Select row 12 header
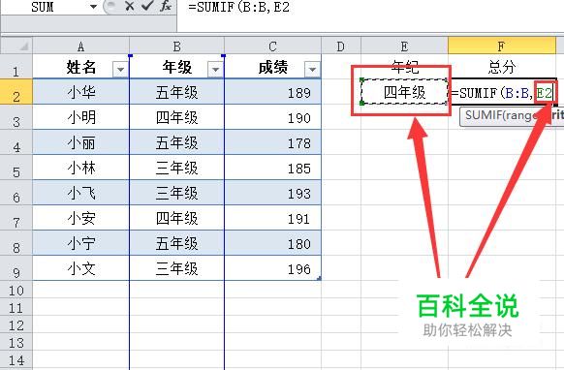The image size is (564, 370). click(16, 324)
